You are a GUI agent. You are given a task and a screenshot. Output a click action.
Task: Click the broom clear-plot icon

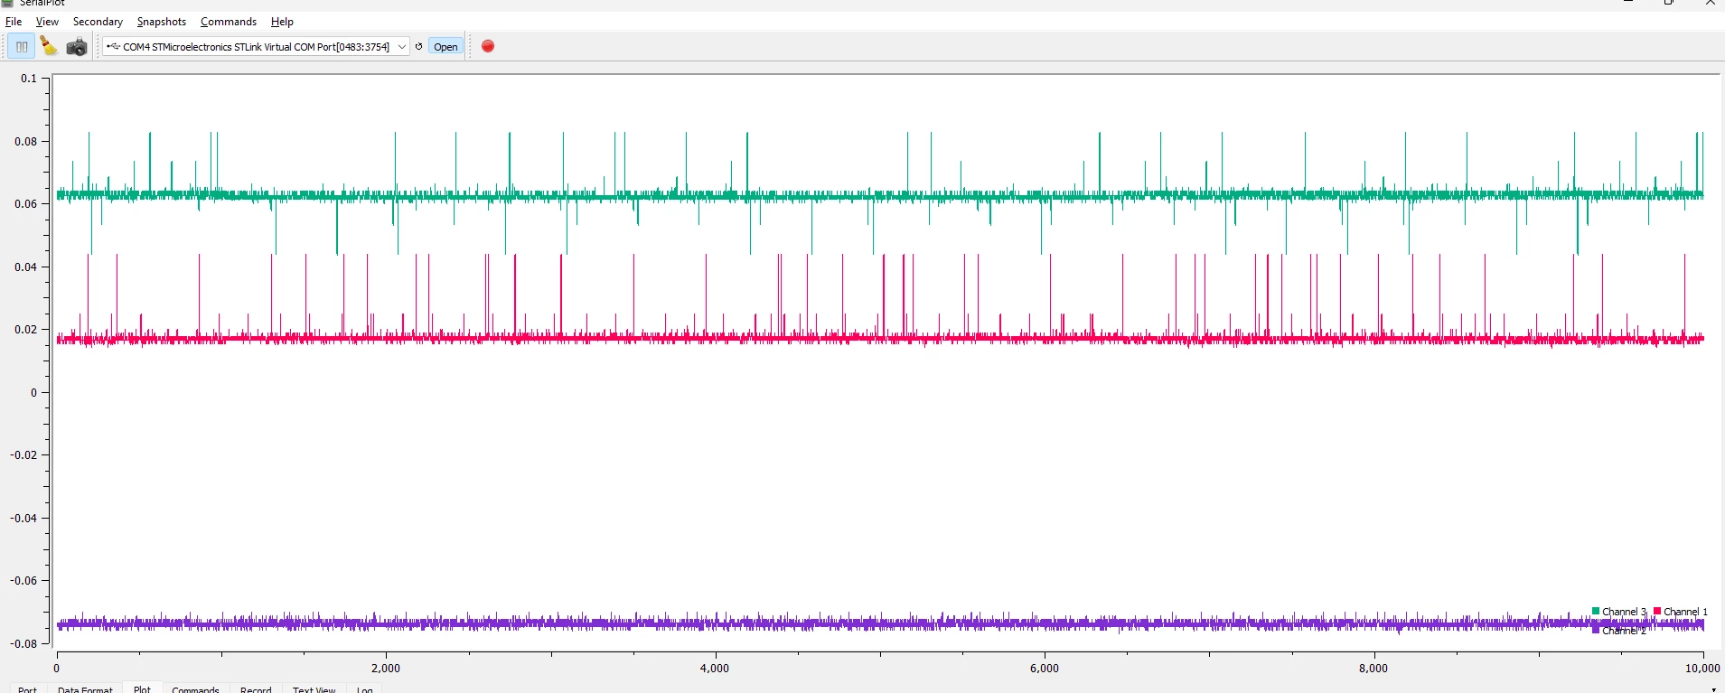coord(49,46)
